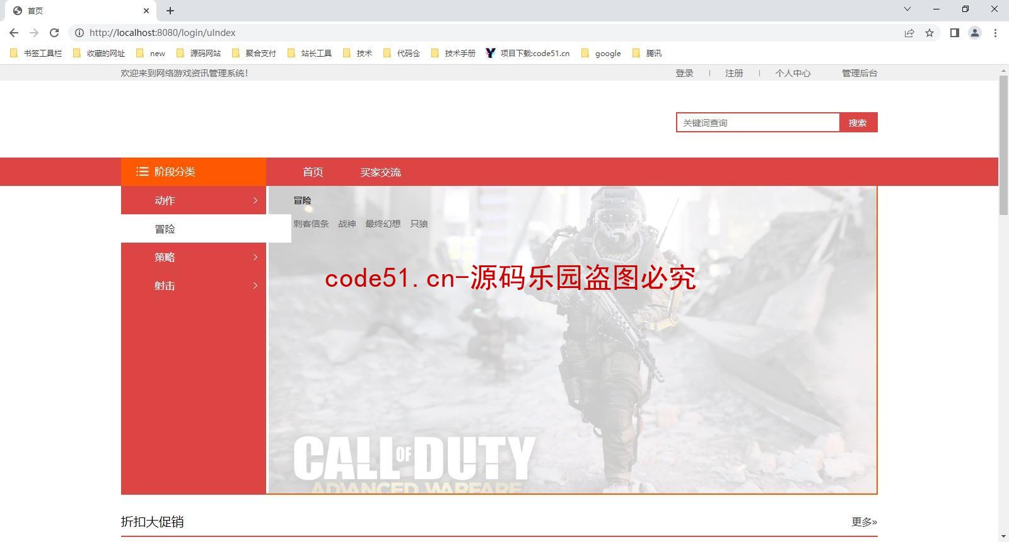Image resolution: width=1009 pixels, height=542 pixels.
Task: Click the address bar URL
Action: [x=162, y=33]
